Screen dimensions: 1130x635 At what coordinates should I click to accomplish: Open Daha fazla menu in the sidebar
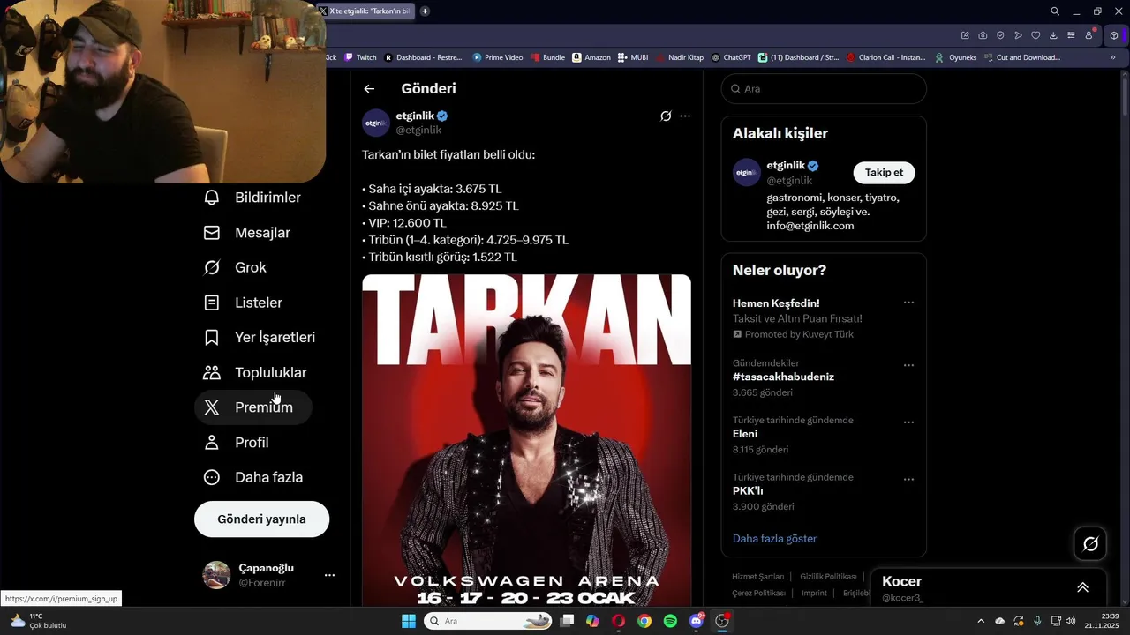coord(252,477)
